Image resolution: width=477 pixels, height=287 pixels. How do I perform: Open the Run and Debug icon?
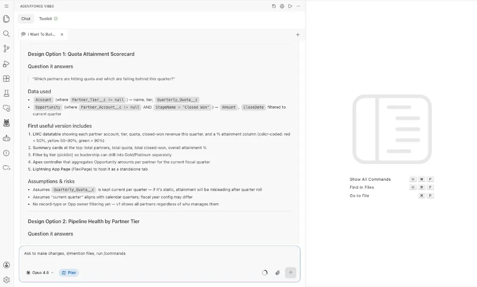point(7,64)
